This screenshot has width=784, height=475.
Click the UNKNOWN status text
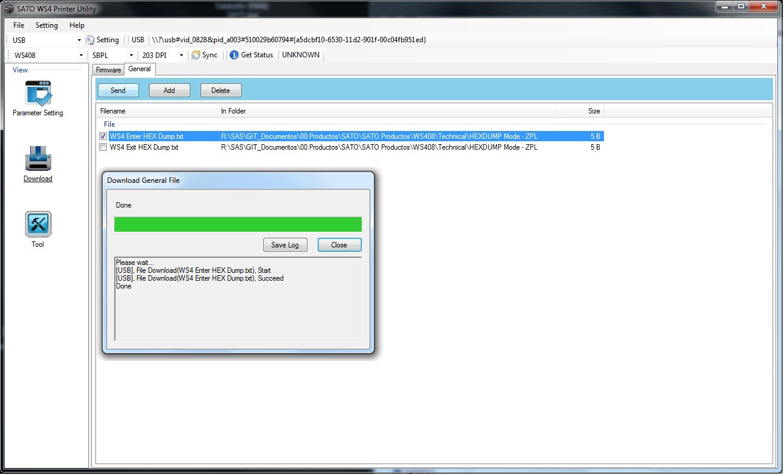(x=301, y=55)
